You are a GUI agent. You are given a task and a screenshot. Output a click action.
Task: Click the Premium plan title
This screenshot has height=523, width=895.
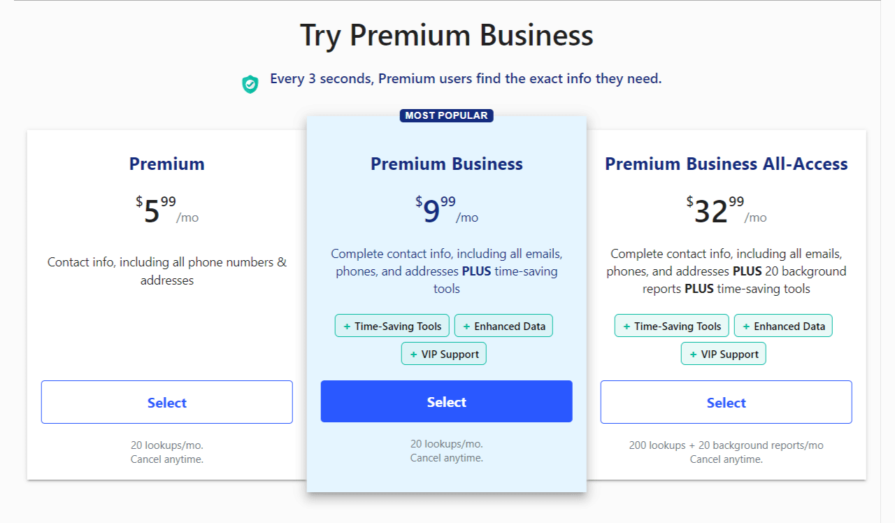(166, 164)
